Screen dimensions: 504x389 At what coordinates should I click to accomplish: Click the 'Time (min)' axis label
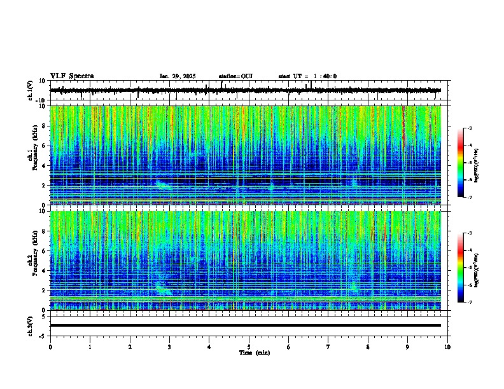tap(255, 353)
